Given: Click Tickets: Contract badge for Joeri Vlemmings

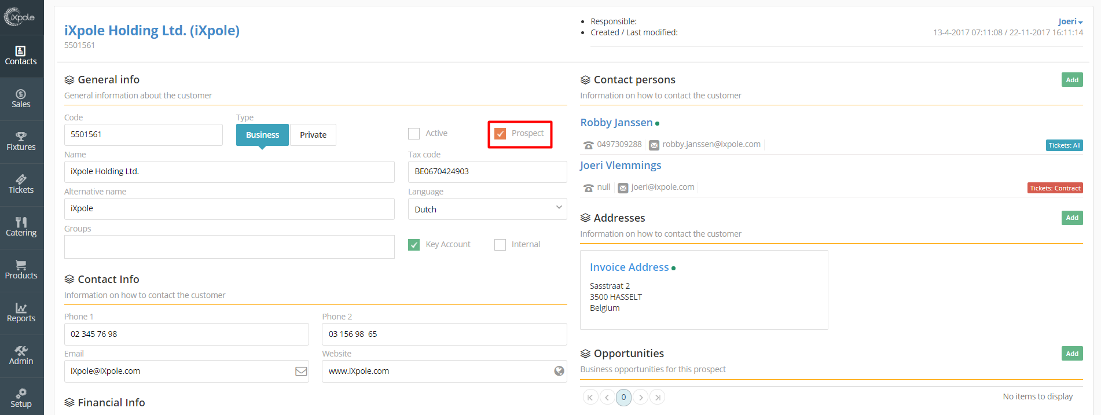Looking at the screenshot, I should point(1055,188).
